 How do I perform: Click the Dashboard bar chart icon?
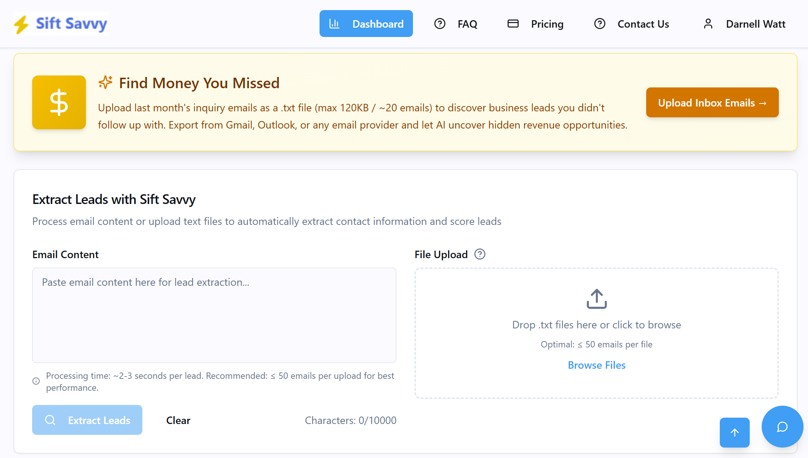(334, 24)
